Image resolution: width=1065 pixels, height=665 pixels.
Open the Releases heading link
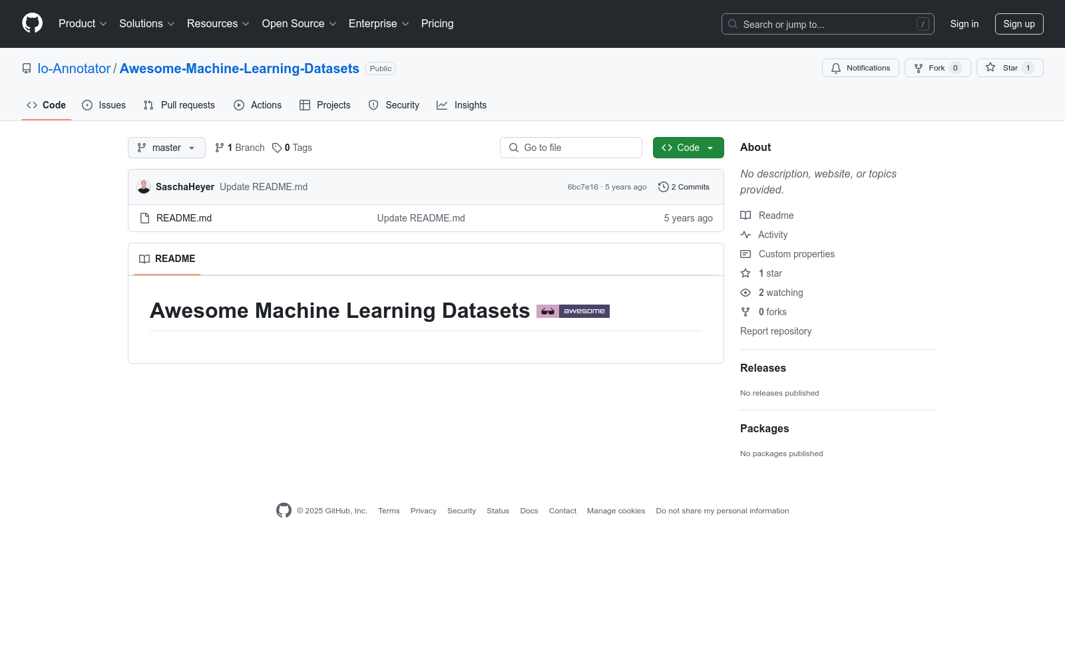click(763, 368)
